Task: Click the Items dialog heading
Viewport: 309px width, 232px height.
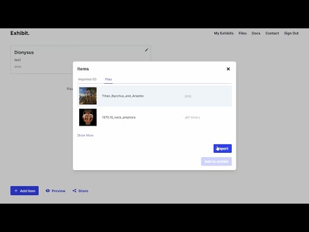Action: [x=83, y=69]
